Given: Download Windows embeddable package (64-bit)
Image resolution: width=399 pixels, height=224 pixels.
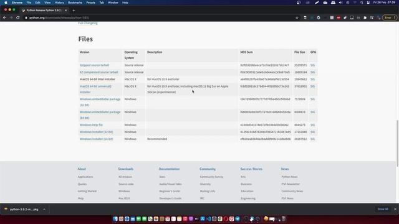Looking at the screenshot, I should 100,114.
